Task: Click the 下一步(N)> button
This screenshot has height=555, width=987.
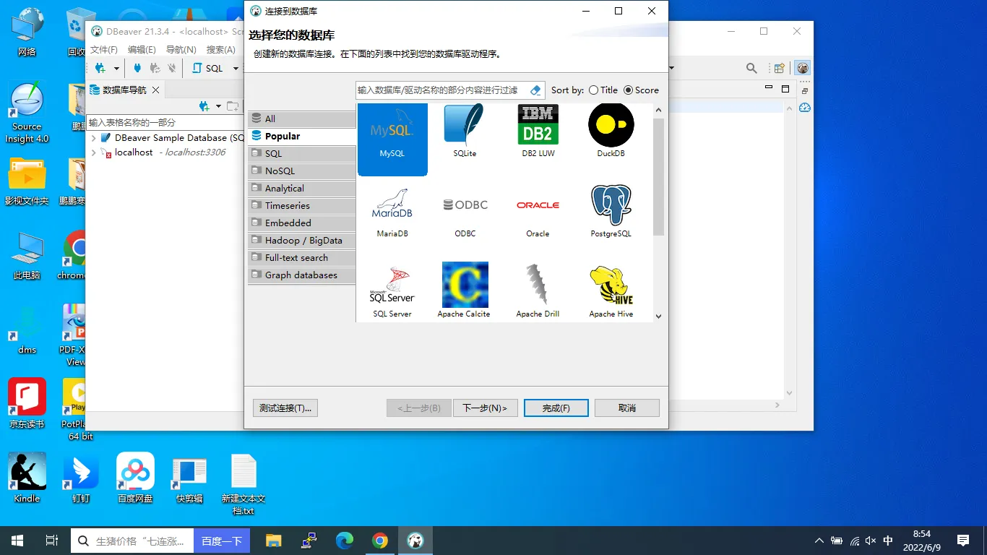Action: pos(485,408)
